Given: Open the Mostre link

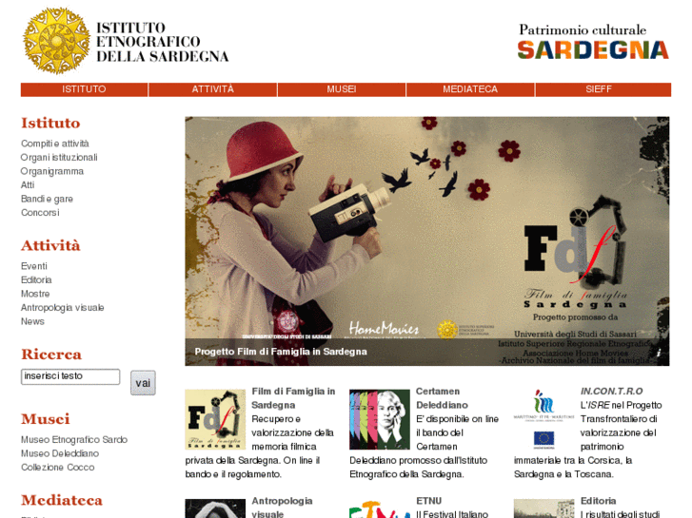Looking at the screenshot, I should tap(35, 294).
